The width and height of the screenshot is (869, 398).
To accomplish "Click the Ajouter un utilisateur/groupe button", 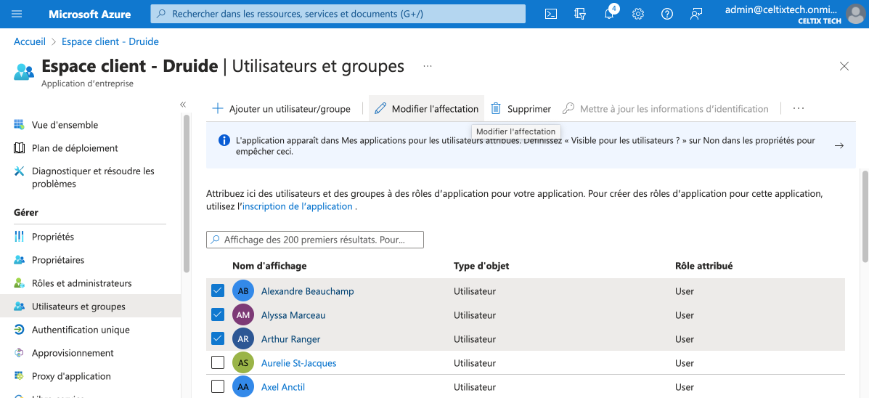I will click(282, 109).
